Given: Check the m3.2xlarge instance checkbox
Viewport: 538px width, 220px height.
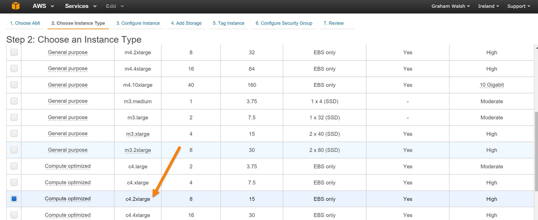Looking at the screenshot, I should tap(14, 150).
